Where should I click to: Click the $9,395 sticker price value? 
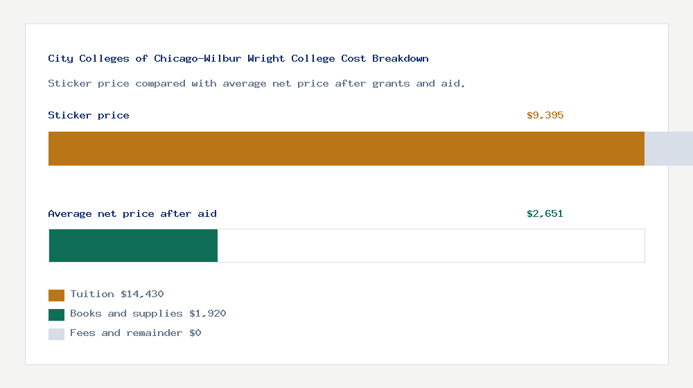(x=545, y=115)
